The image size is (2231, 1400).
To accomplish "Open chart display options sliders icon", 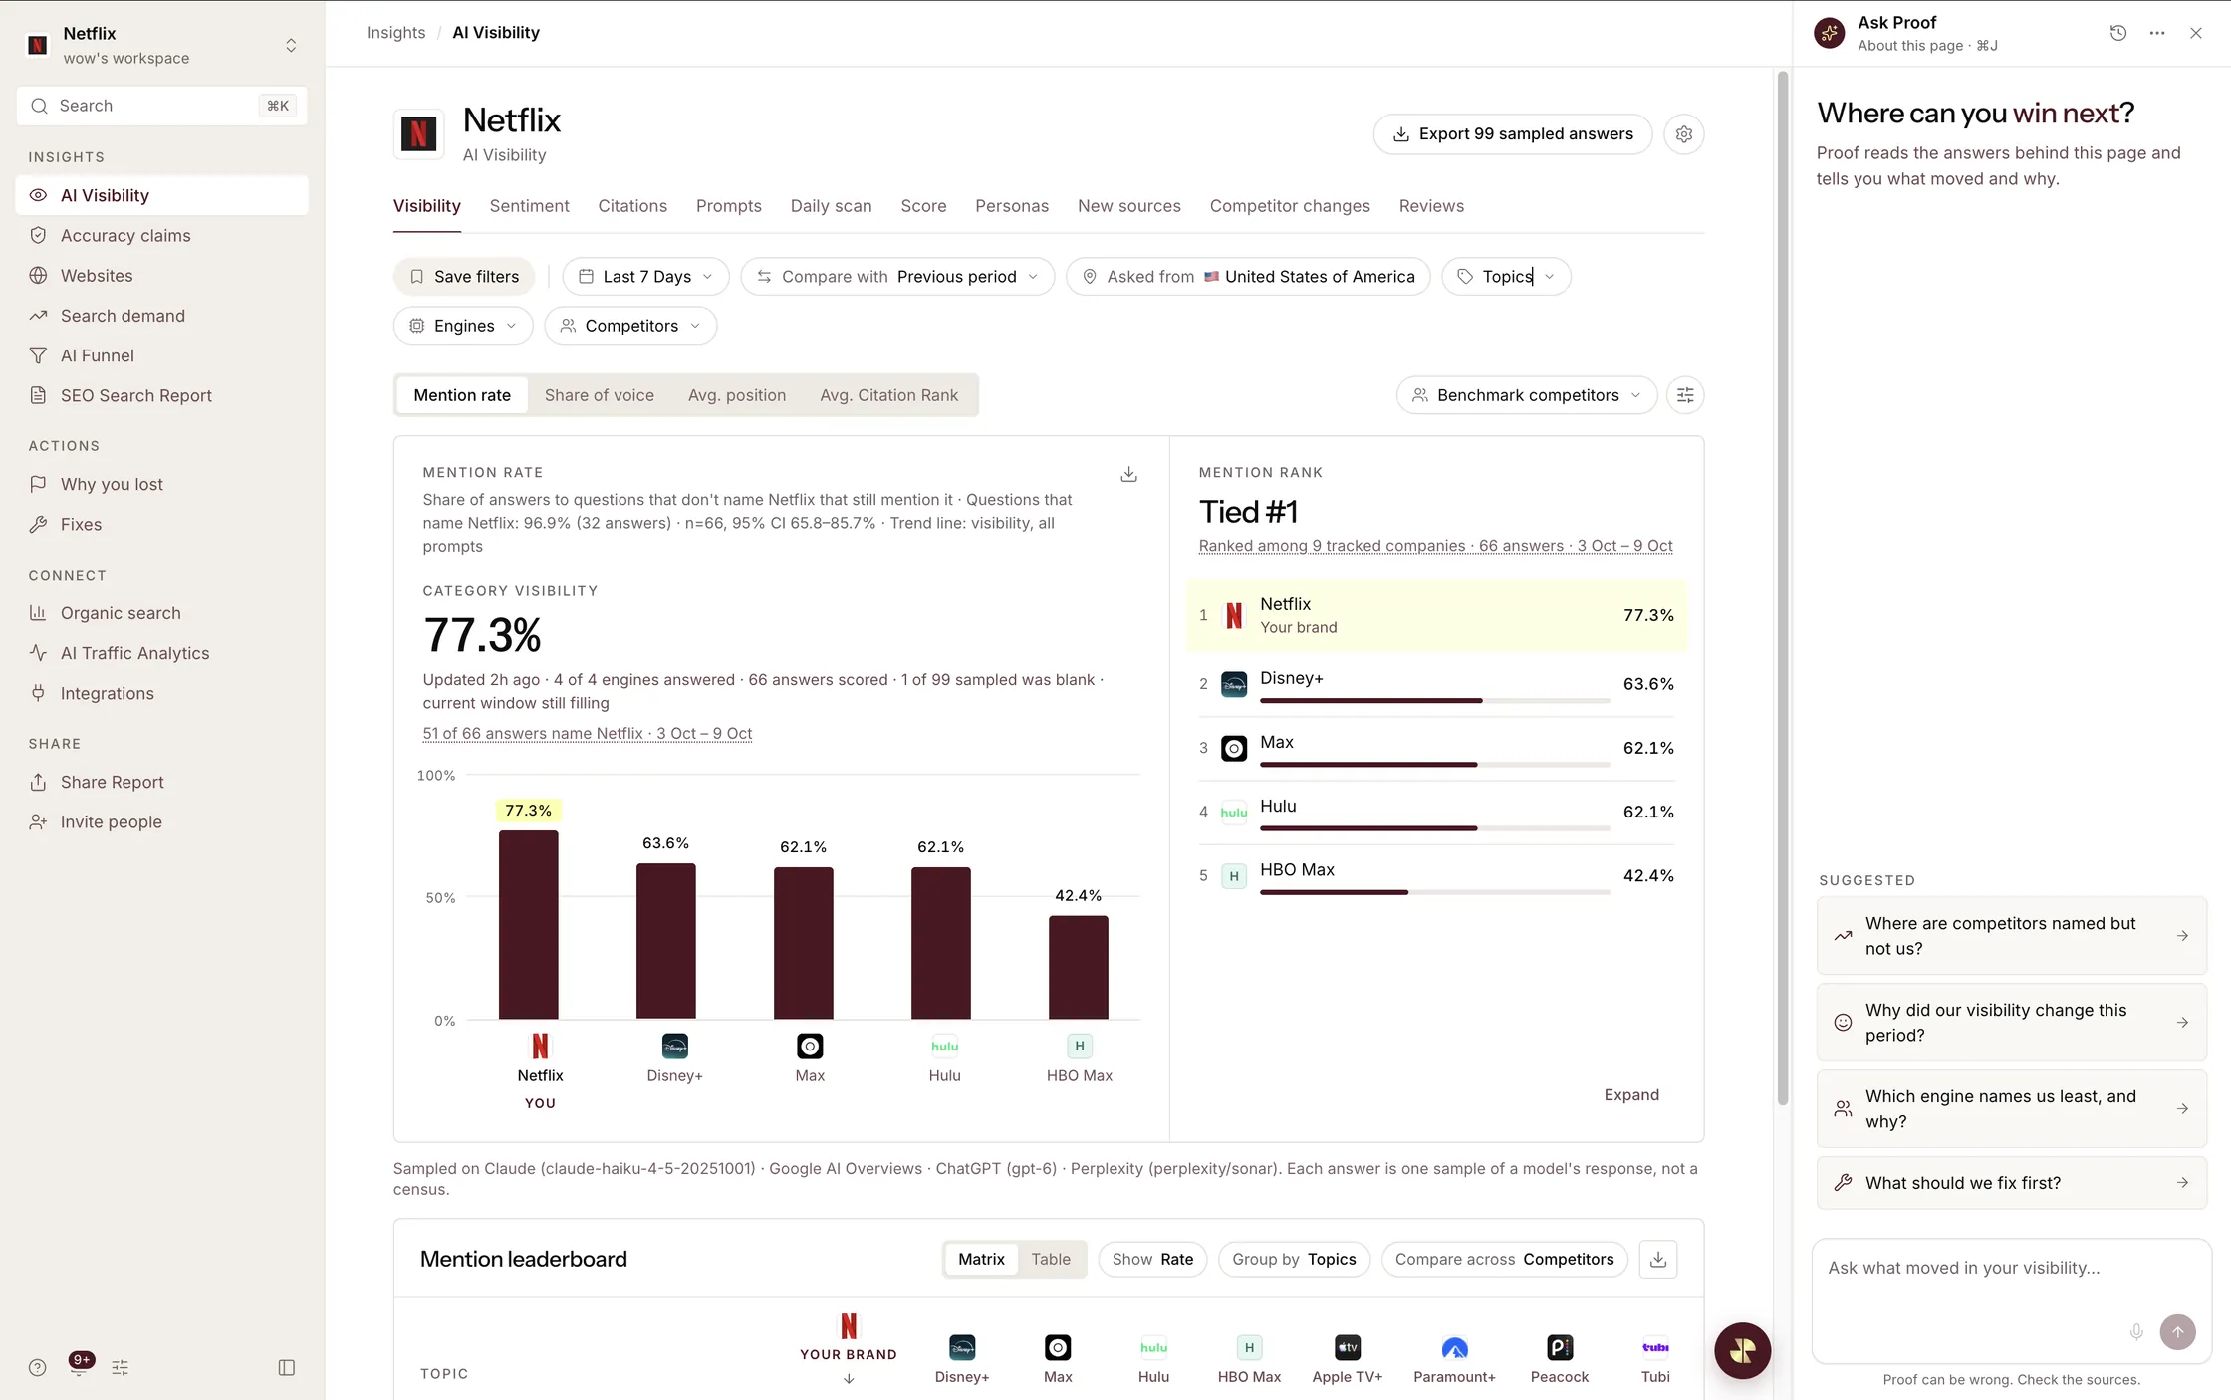I will pyautogui.click(x=1685, y=395).
